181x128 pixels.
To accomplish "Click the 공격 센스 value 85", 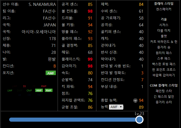I will pyautogui.click(x=90, y=4).
